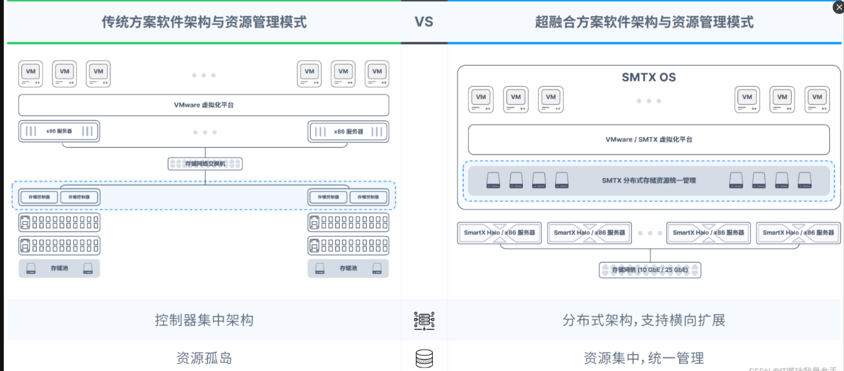Click the "超融合方案软件架构与资源管理模式" heading
Viewport: 844px width, 371px height.
pos(644,22)
